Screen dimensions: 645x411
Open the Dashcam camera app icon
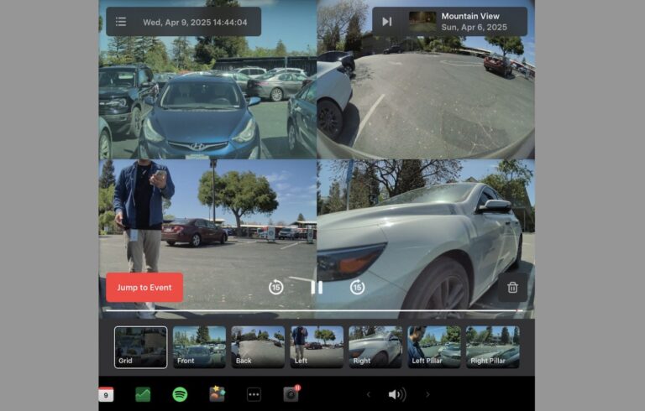click(x=291, y=394)
